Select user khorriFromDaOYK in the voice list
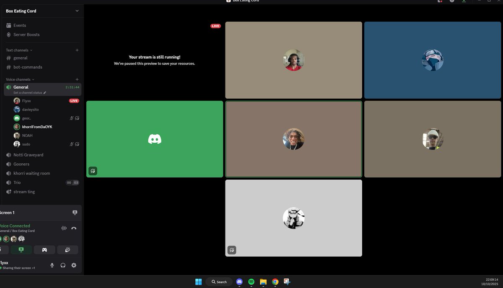503x288 pixels. pos(46,127)
